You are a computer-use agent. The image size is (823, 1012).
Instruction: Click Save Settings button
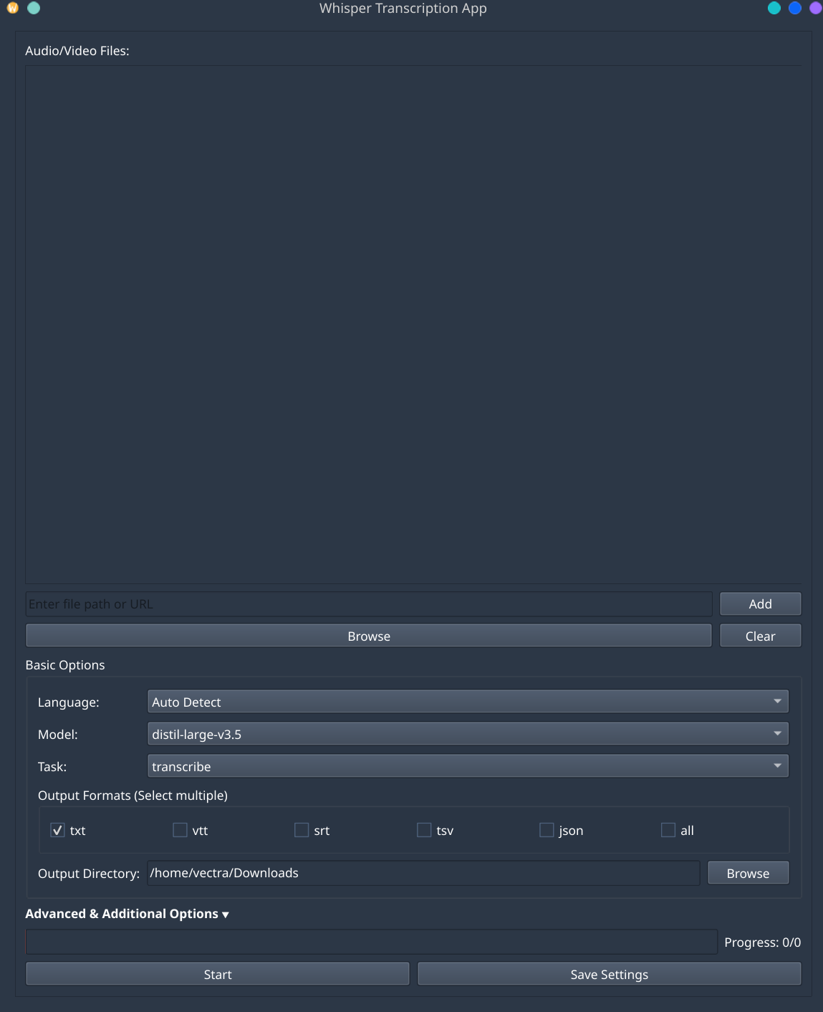610,974
